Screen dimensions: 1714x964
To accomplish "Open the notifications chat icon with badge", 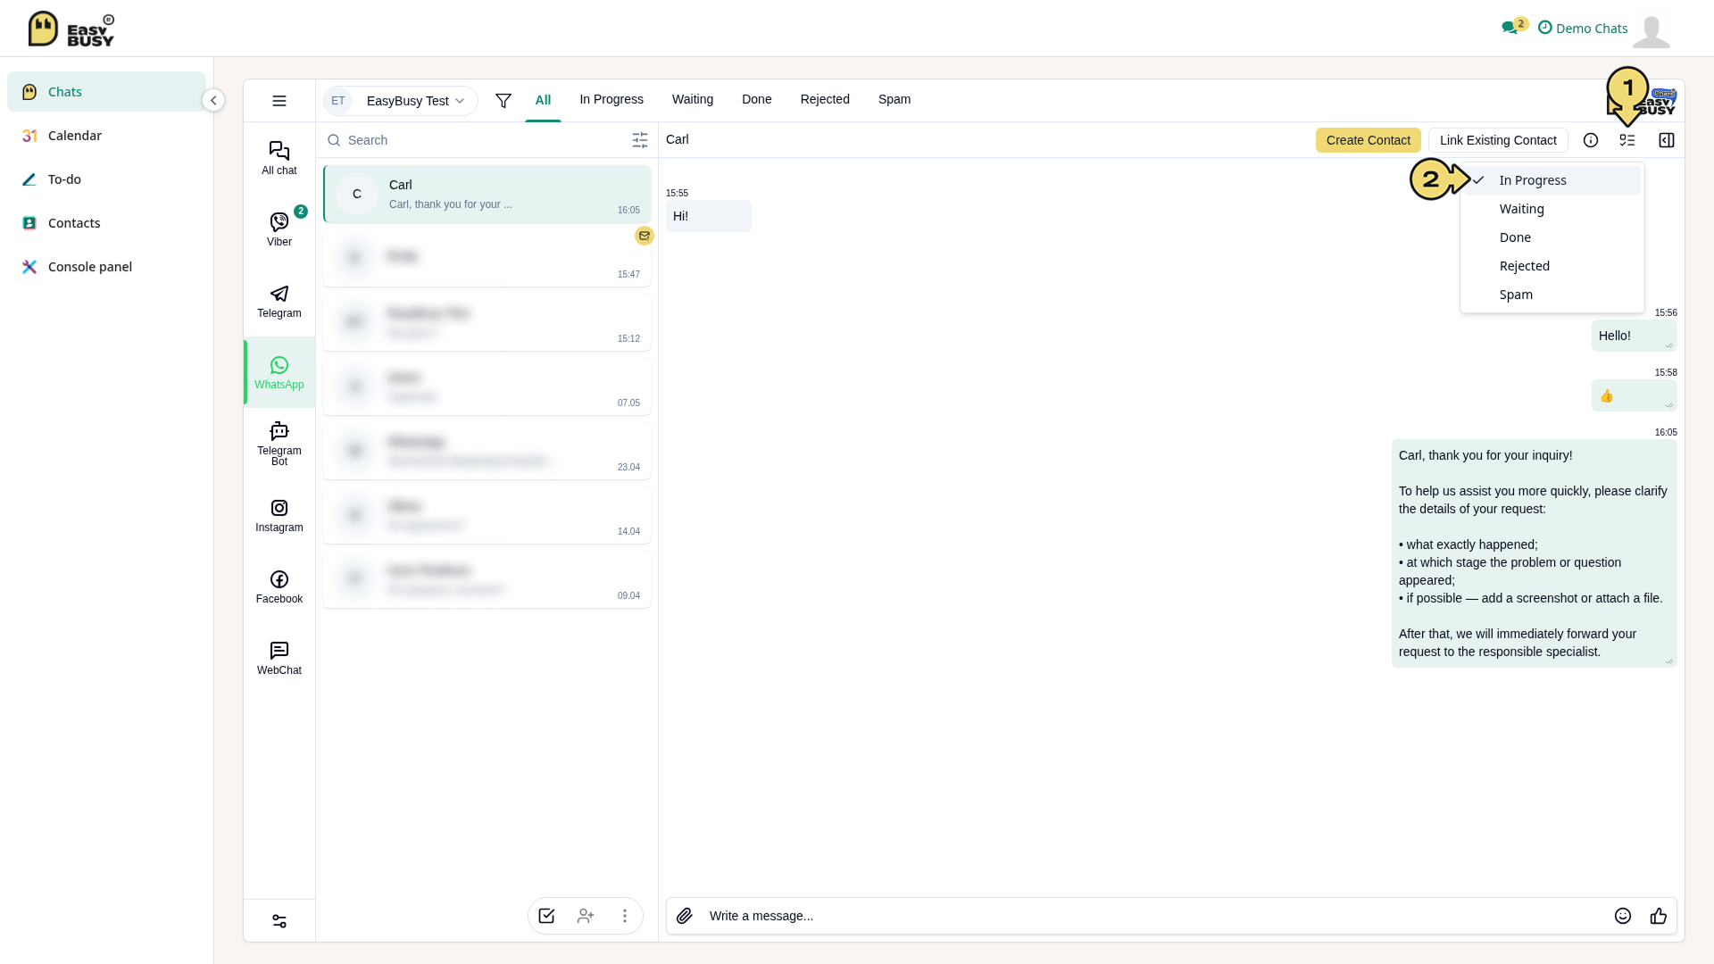I will point(1514,26).
